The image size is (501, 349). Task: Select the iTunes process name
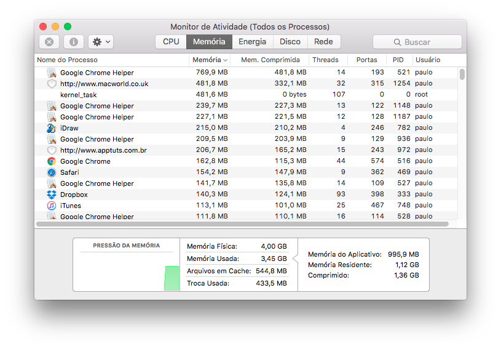pos(71,206)
